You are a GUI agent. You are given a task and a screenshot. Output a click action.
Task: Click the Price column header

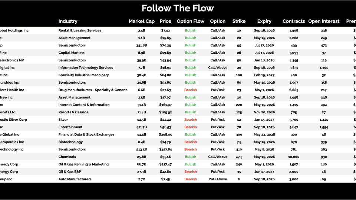[x=165, y=21]
